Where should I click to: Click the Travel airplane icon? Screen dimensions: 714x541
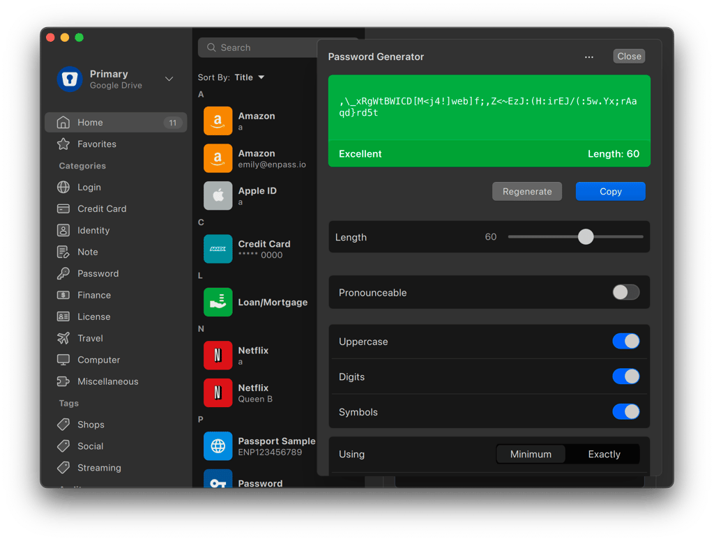click(x=63, y=338)
